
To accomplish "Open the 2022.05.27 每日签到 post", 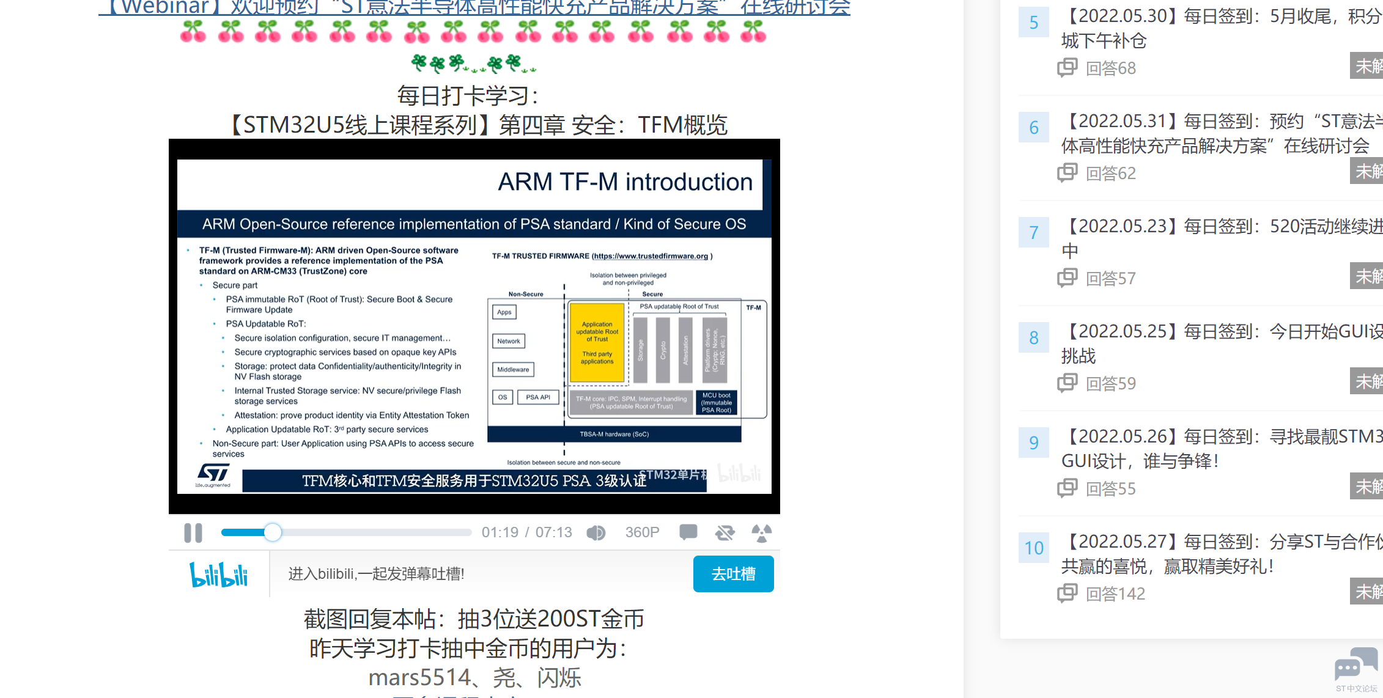I will click(x=1222, y=554).
